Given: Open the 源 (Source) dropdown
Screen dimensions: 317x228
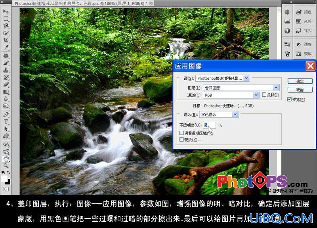Looking at the screenshot, I should [222, 78].
